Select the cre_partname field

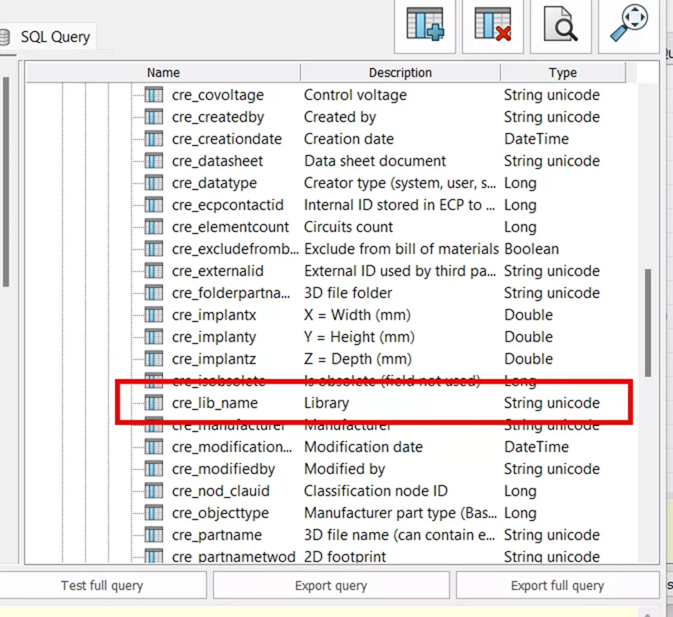click(217, 535)
